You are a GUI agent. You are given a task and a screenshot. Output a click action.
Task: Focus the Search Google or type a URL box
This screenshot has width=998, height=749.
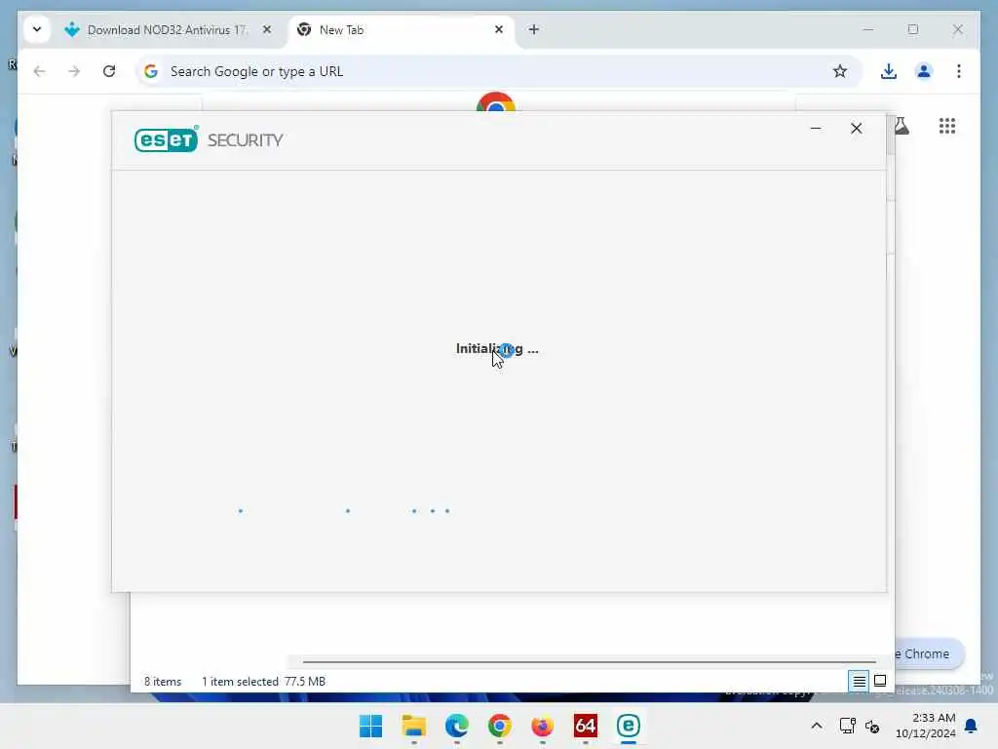point(498,71)
